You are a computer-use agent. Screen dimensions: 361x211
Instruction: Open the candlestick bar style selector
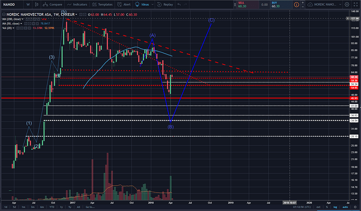(37, 4)
